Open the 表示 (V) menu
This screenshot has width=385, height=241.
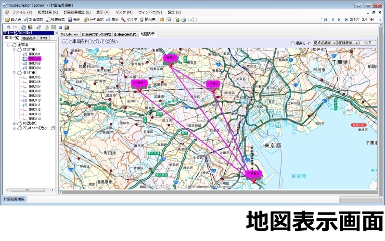(x=103, y=13)
